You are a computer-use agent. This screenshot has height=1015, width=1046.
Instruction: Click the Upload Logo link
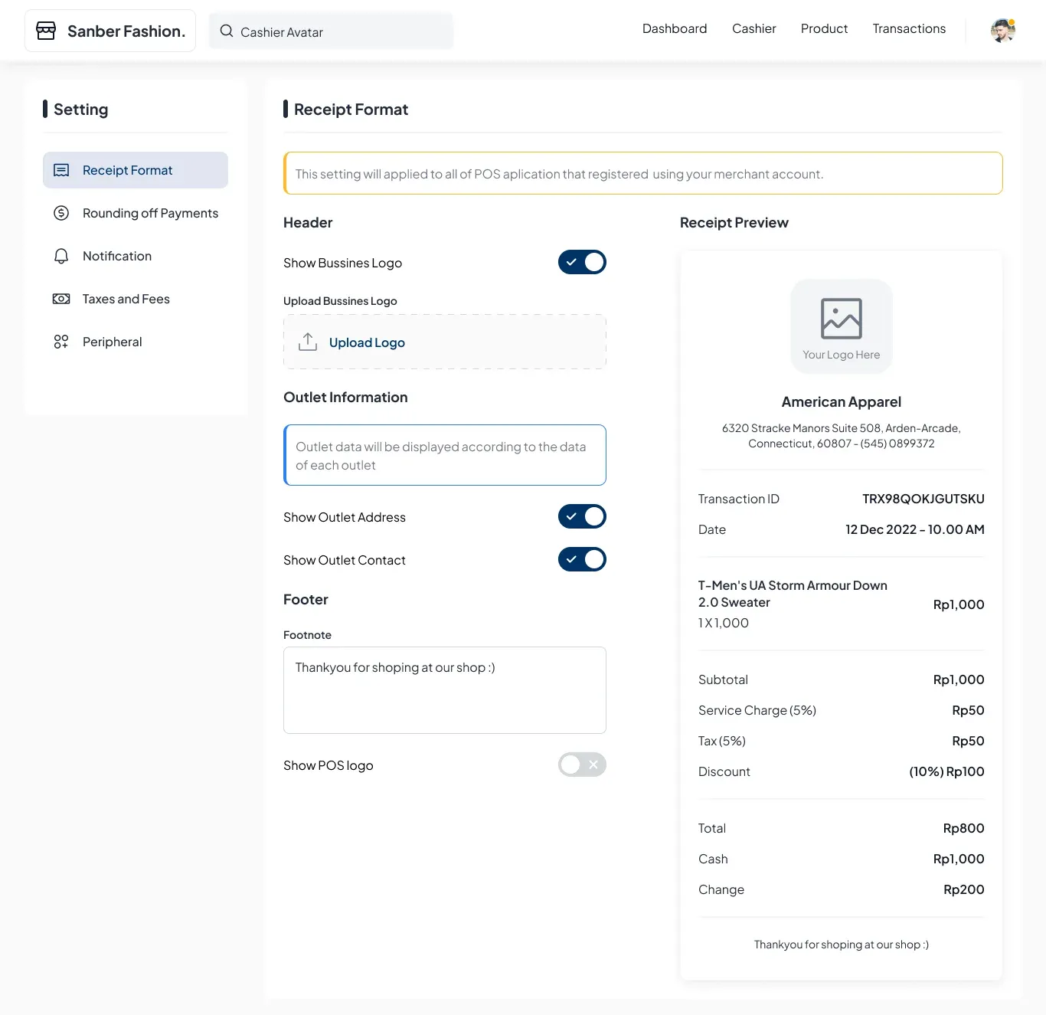pyautogui.click(x=367, y=342)
